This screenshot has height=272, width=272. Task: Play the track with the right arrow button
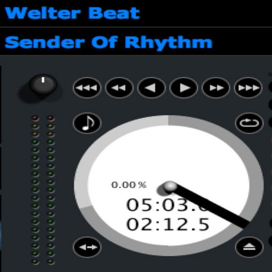pos(184,88)
